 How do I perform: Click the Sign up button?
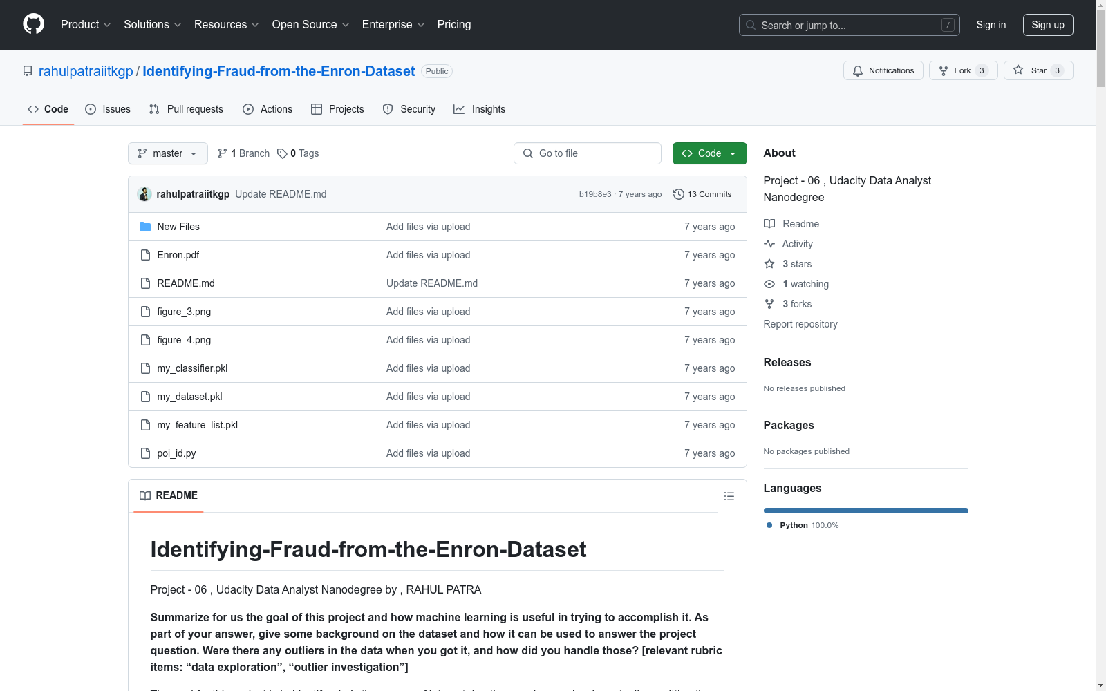1048,25
